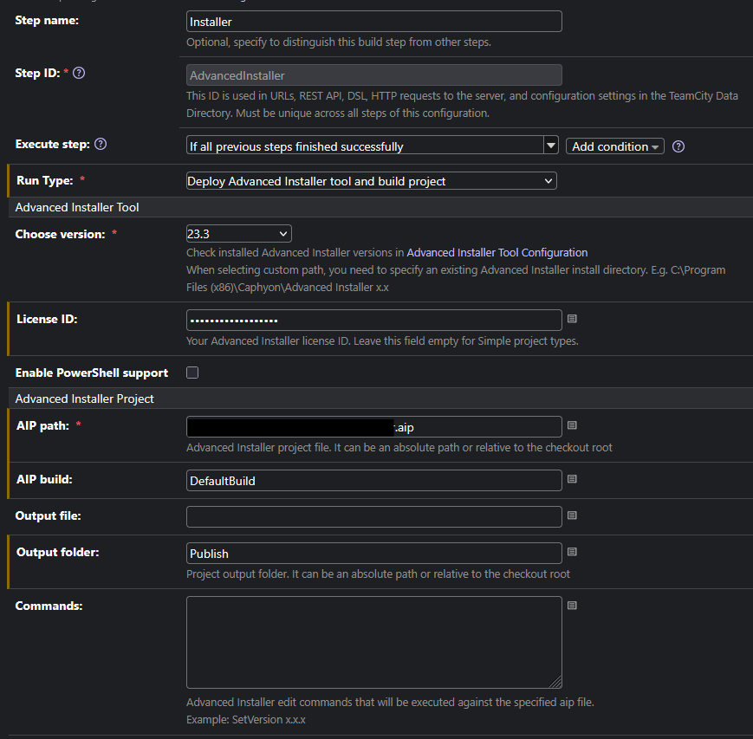753x739 pixels.
Task: Click the 'Run Type:' label
Action: tap(45, 180)
